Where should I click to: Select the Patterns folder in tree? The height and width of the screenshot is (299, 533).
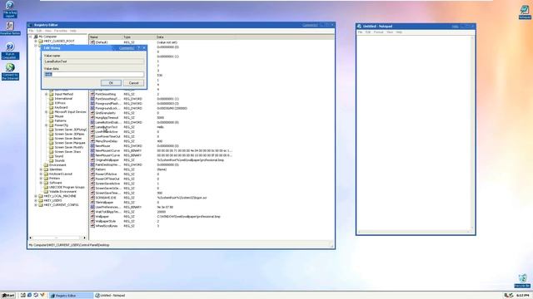61,120
